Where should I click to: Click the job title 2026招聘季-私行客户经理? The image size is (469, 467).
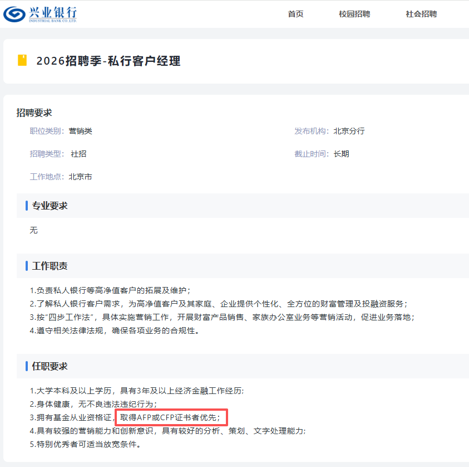click(x=108, y=61)
